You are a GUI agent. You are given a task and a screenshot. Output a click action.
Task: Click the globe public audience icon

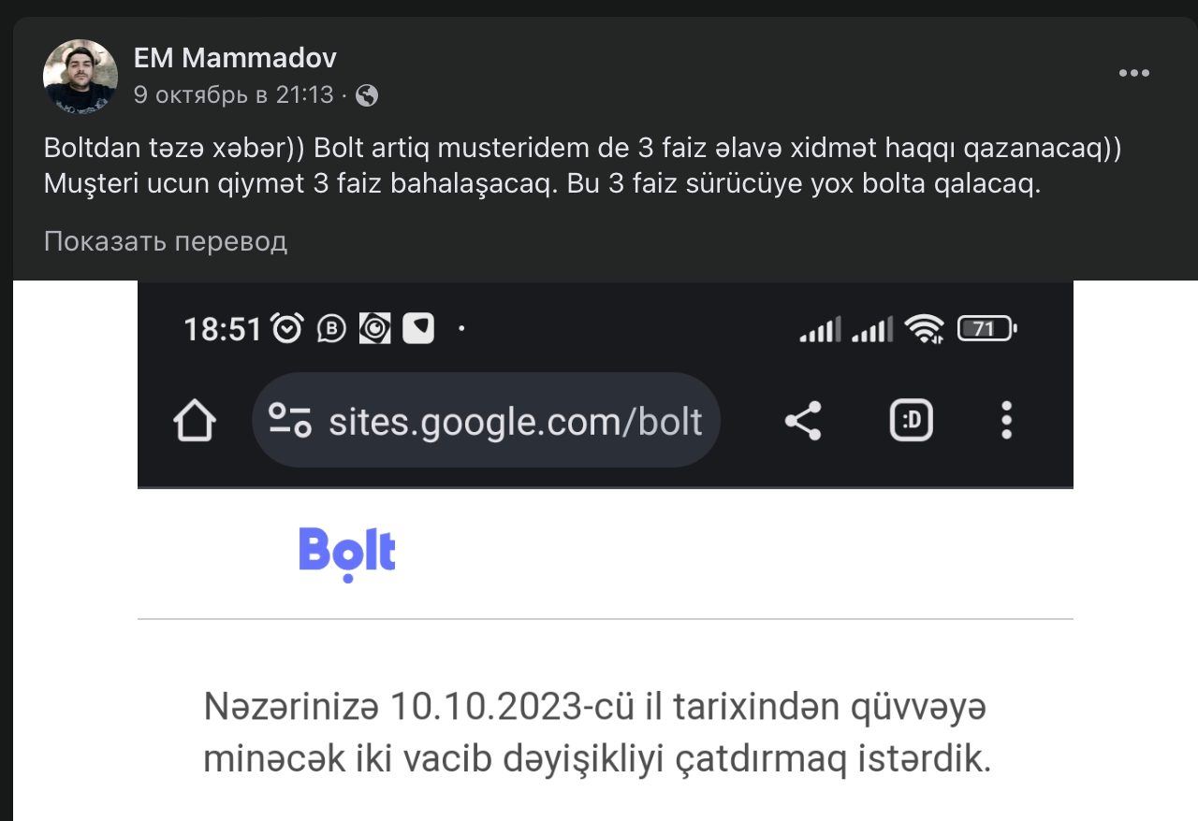[368, 95]
